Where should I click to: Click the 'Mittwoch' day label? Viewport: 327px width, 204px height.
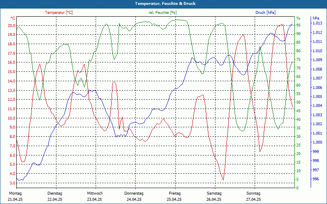pyautogui.click(x=95, y=193)
